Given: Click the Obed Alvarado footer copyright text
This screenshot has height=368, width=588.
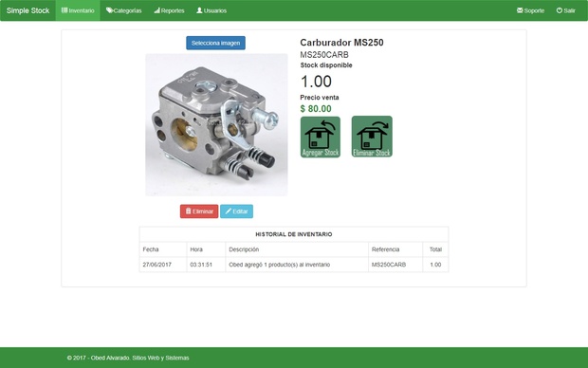Looking at the screenshot, I should 128,358.
